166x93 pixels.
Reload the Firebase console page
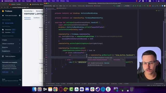click(8, 7)
